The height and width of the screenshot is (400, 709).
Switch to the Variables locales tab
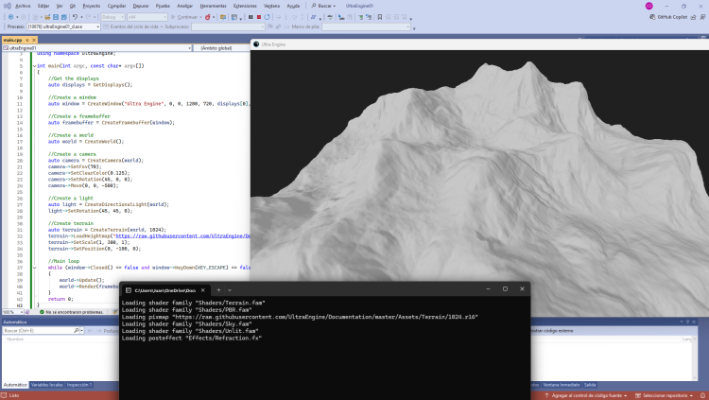[47, 385]
